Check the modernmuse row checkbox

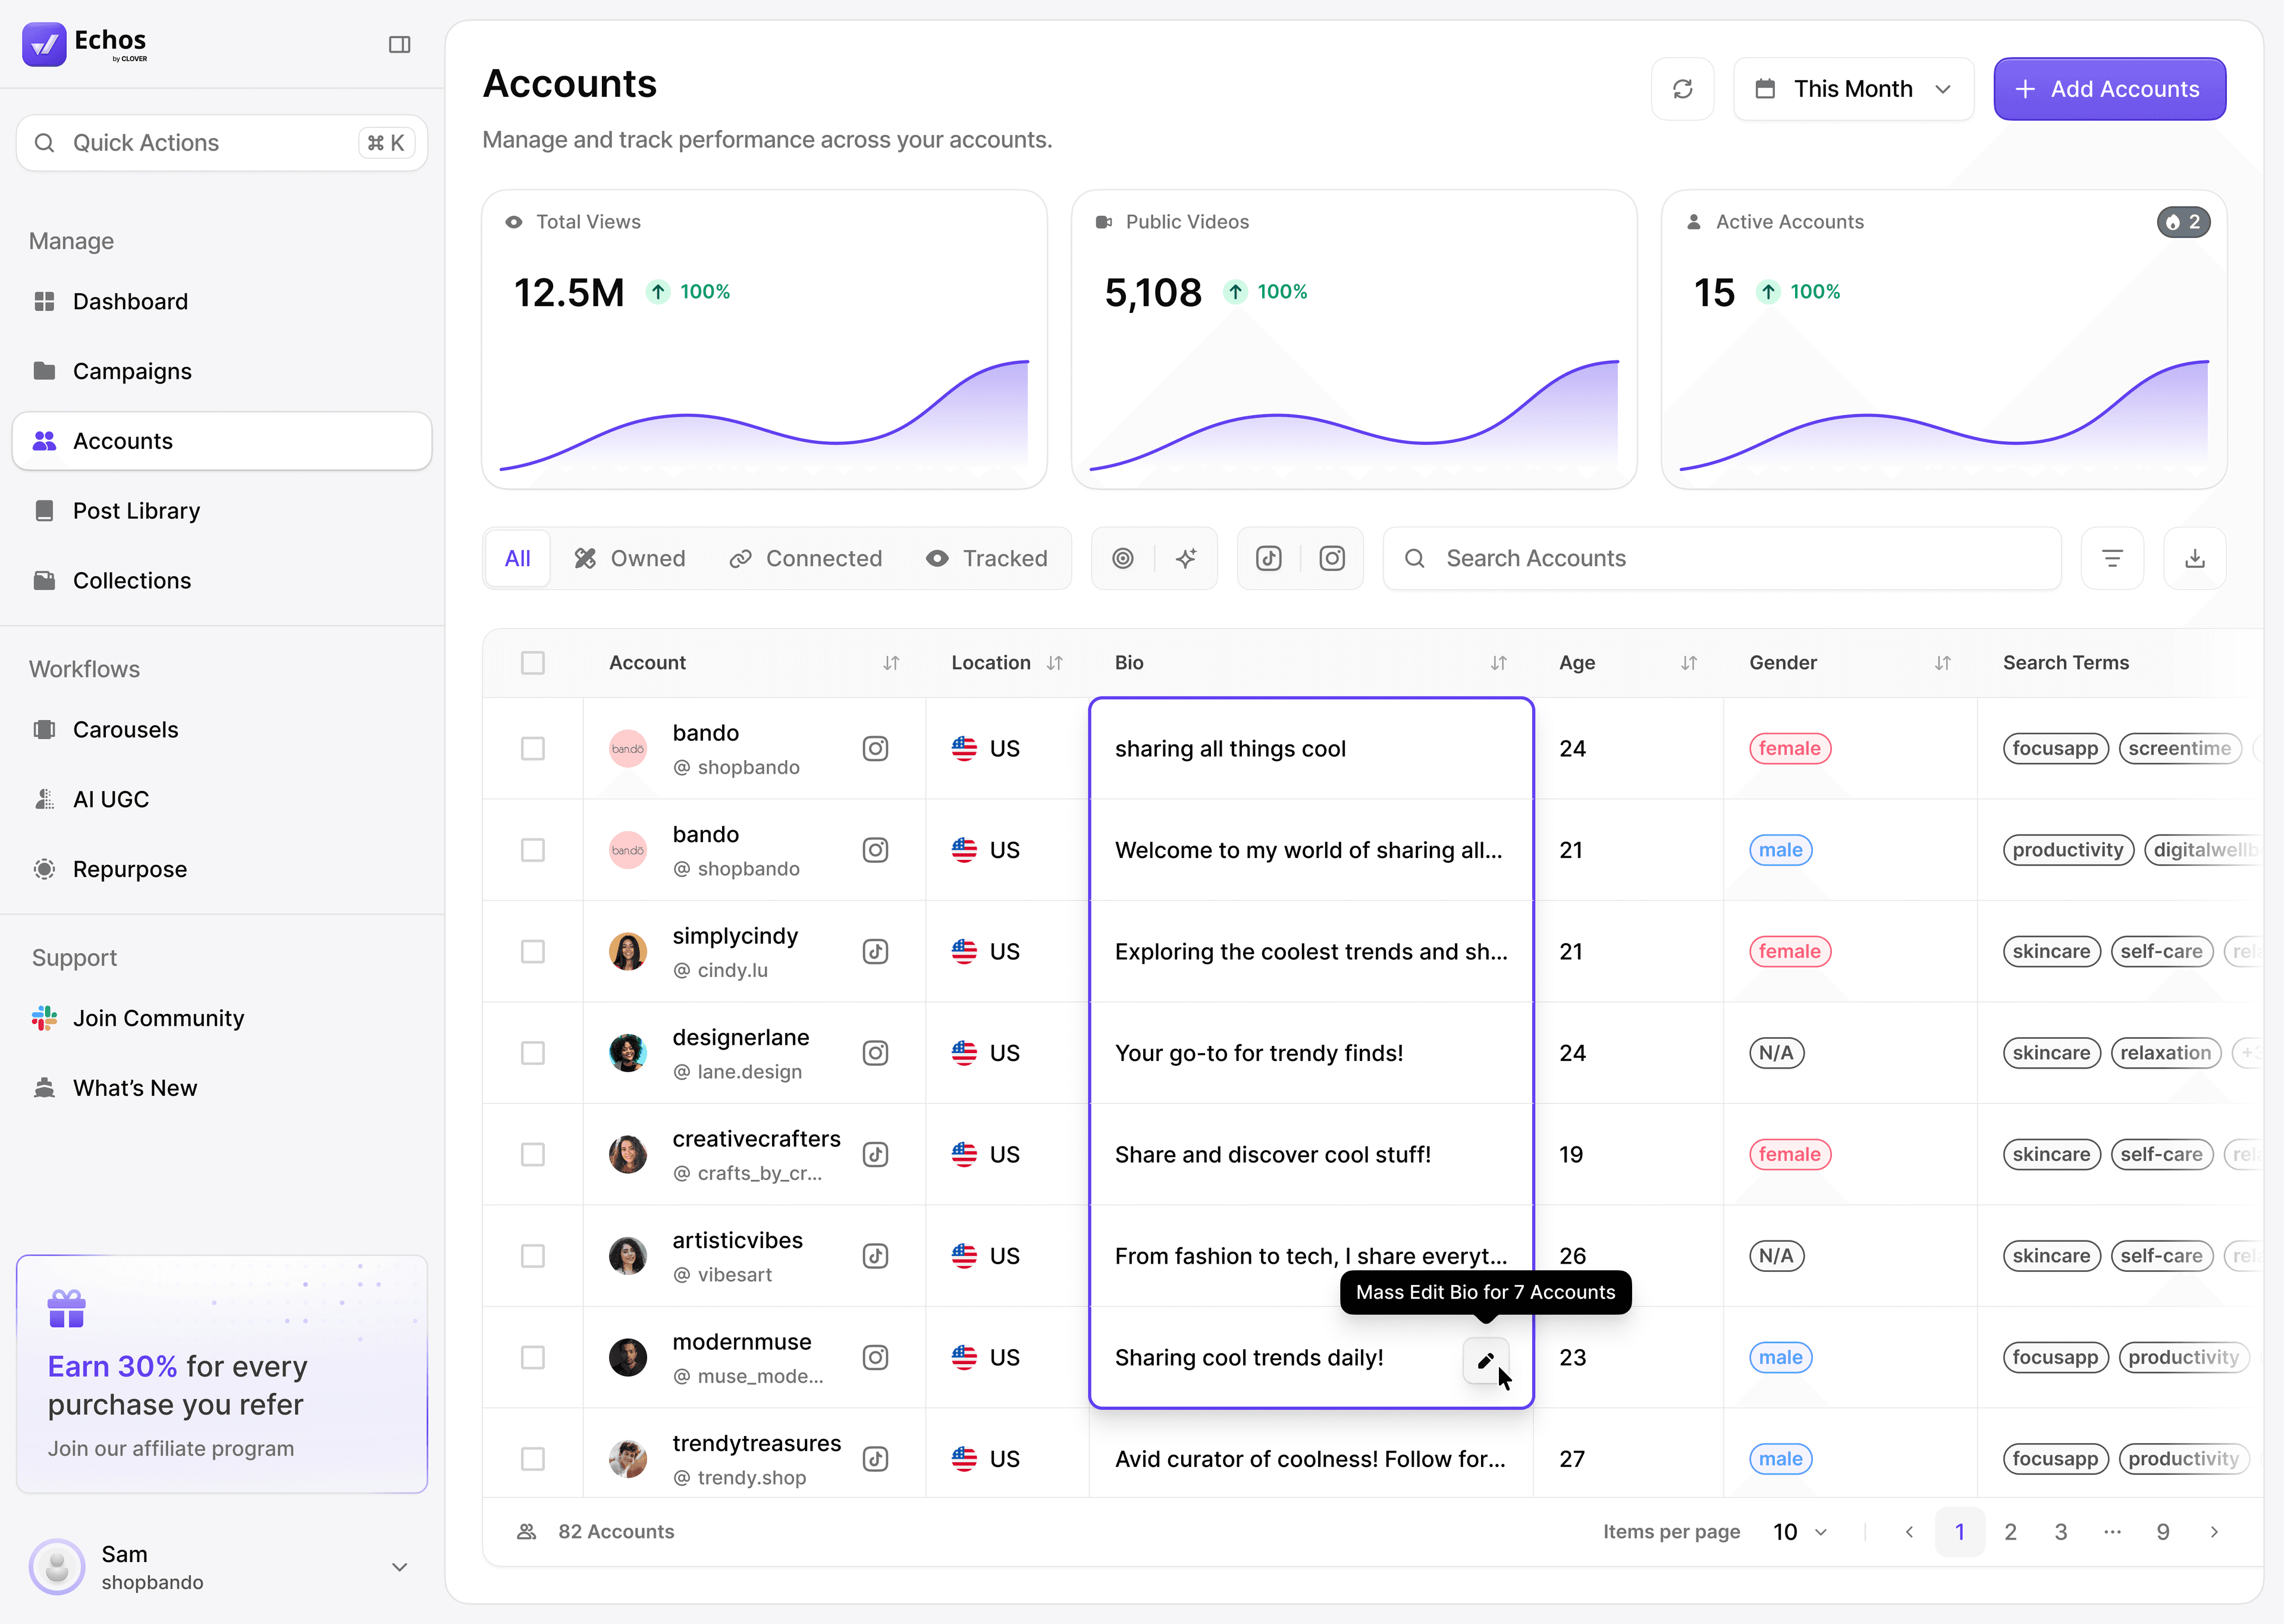pos(533,1357)
